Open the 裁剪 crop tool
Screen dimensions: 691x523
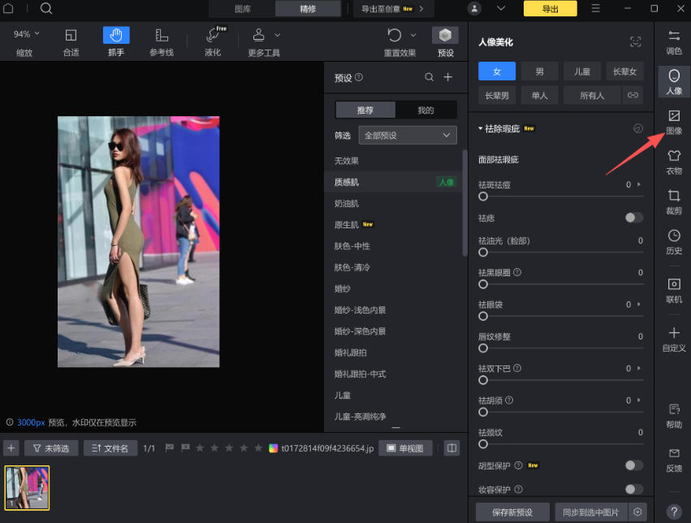(673, 201)
